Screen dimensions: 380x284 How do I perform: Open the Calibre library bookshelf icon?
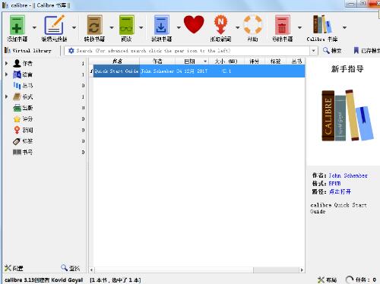[x=322, y=24]
